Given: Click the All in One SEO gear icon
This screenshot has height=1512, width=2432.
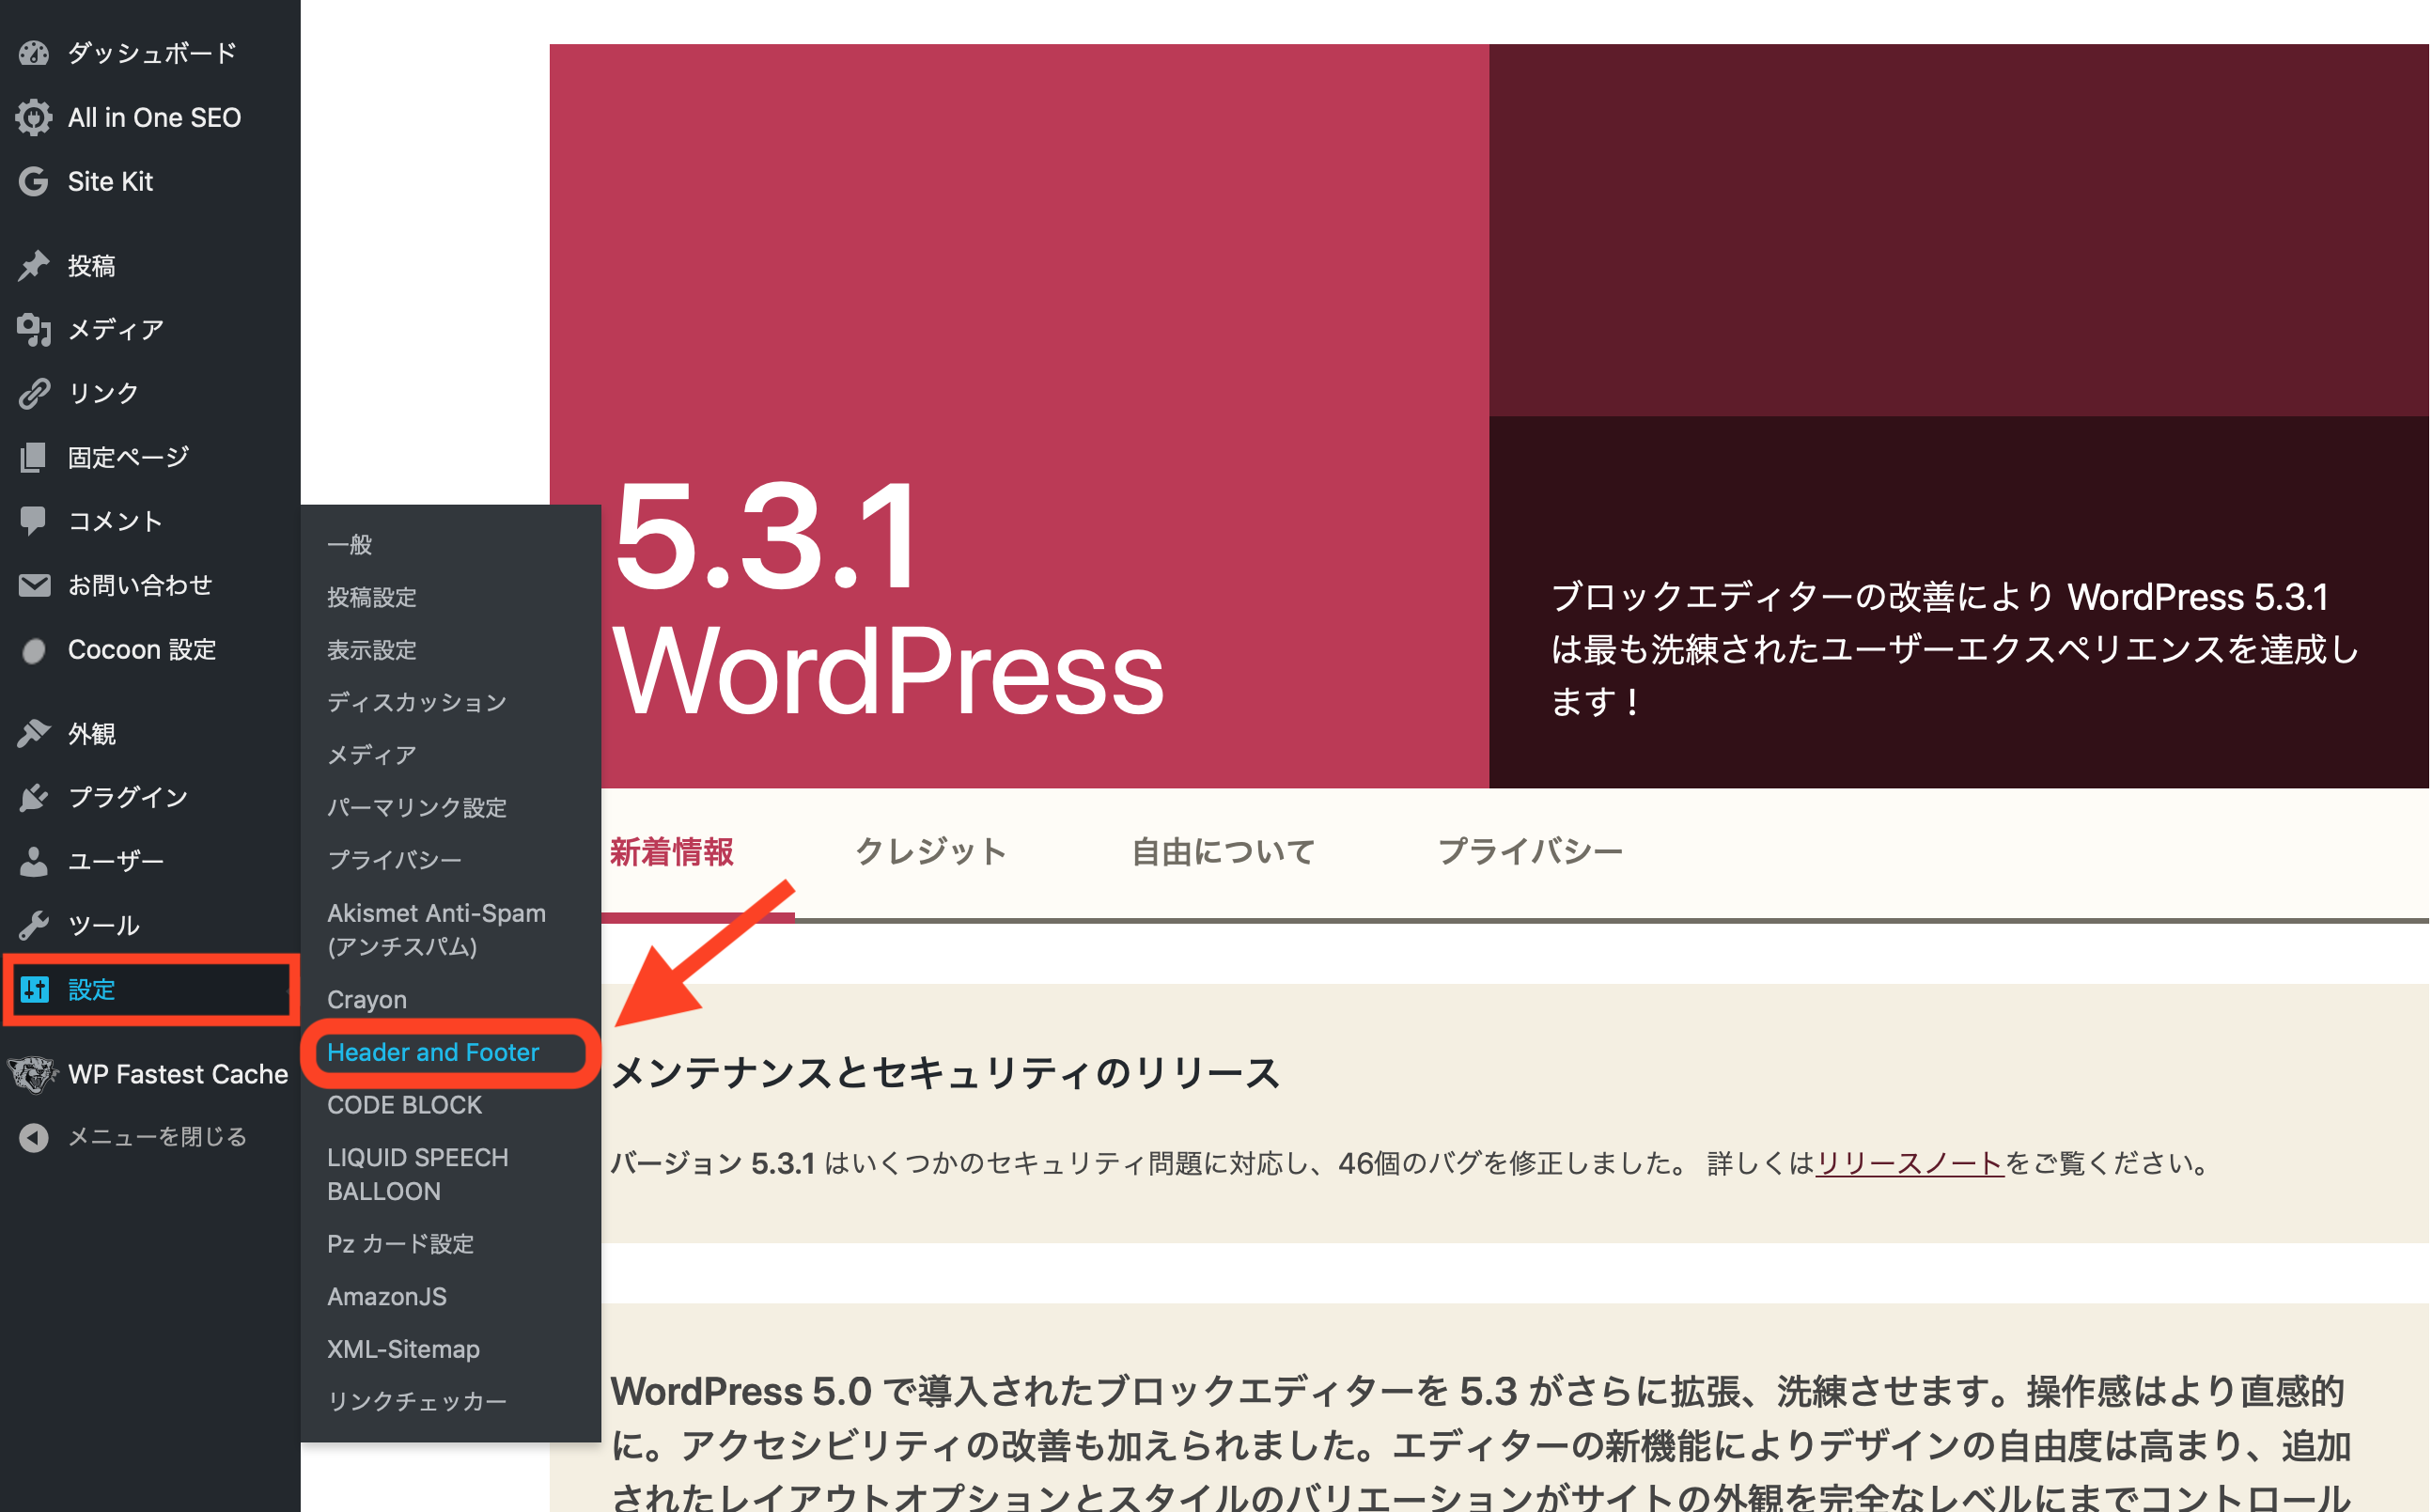Looking at the screenshot, I should coord(34,117).
